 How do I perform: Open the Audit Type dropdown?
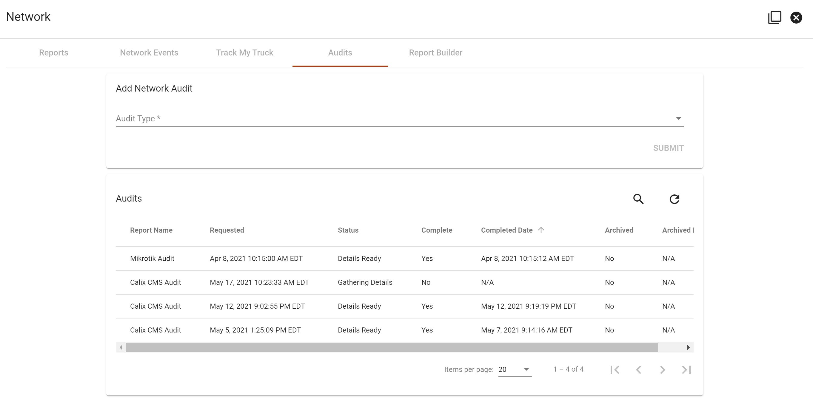400,119
